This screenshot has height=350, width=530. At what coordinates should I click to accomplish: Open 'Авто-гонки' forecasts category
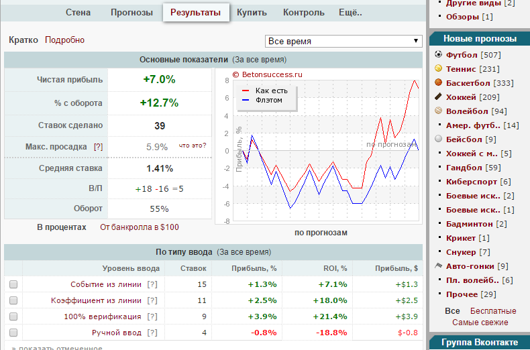coord(470,266)
